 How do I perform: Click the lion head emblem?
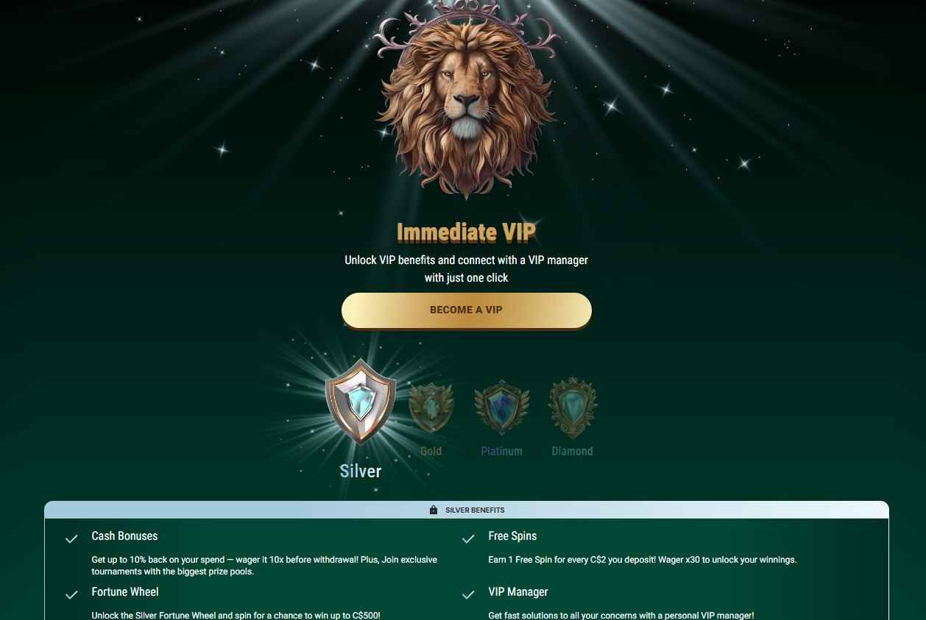tap(466, 99)
